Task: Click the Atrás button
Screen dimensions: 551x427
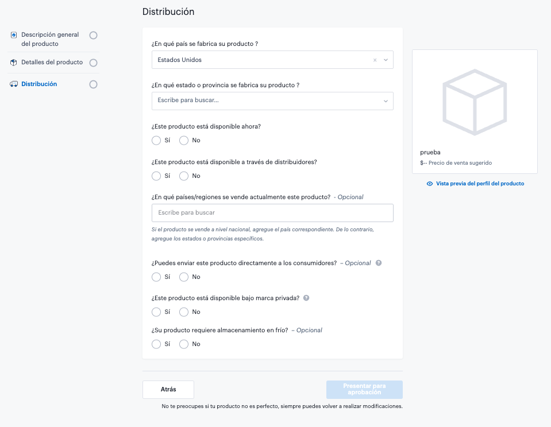Action: coord(168,390)
